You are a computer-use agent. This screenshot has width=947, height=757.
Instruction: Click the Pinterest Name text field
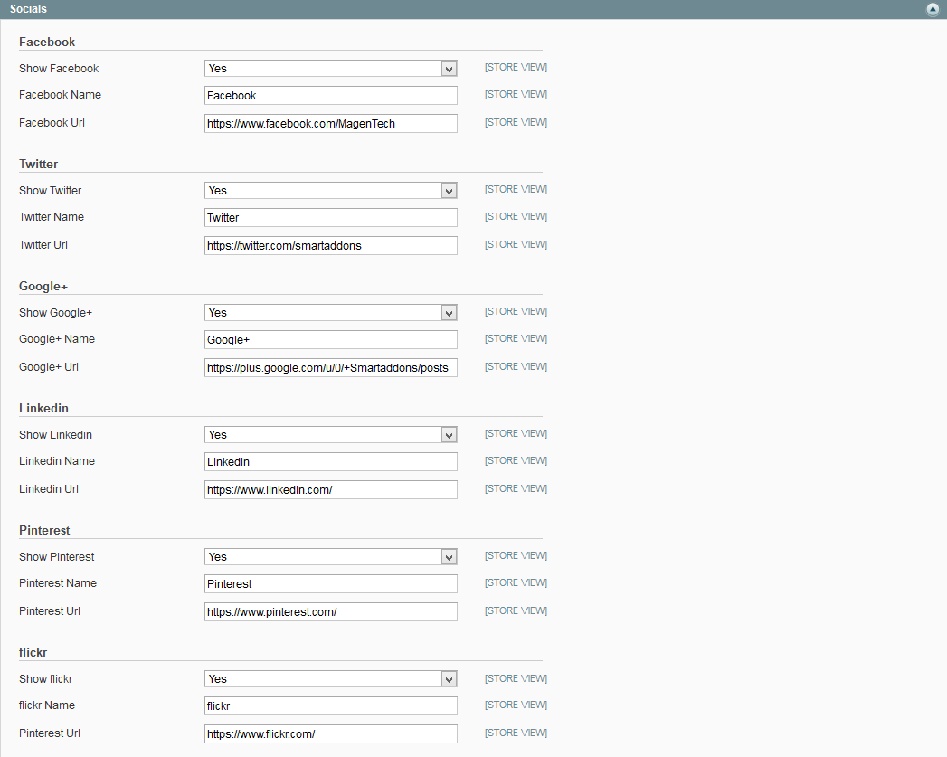click(330, 584)
